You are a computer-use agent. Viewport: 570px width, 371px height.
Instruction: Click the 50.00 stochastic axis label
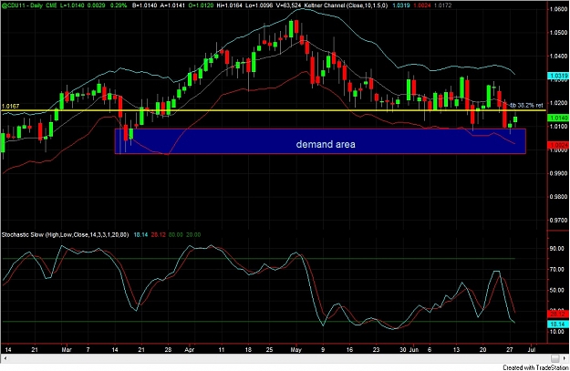557,291
